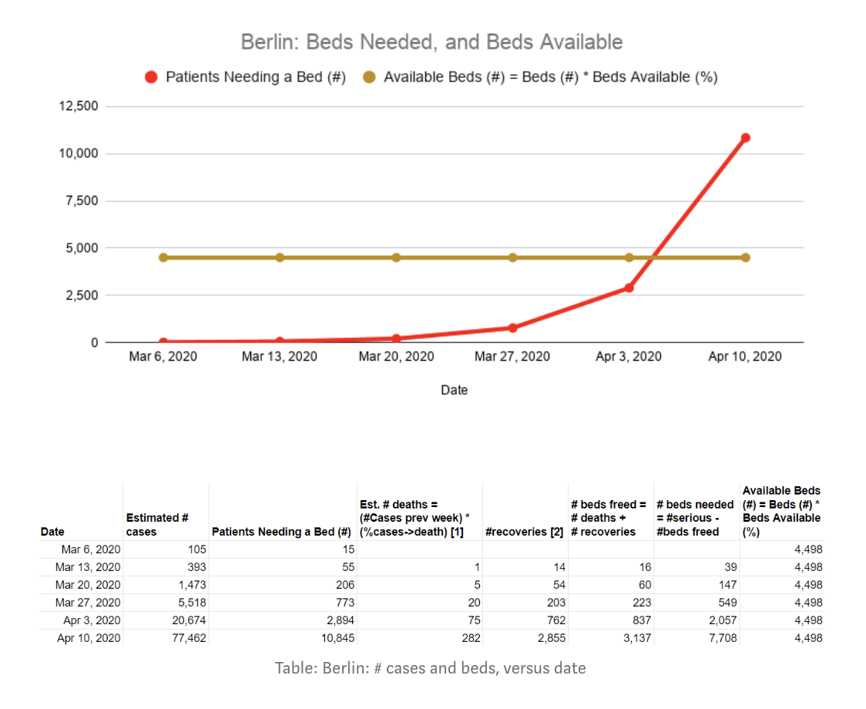Click the 4,498 cell in the Apr 10 row
This screenshot has height=709, width=866.
pos(808,637)
